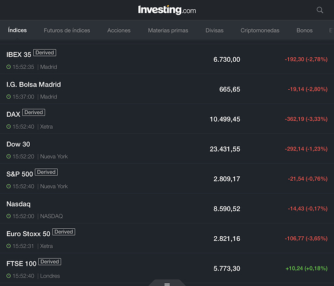
Task: Click the clock icon in FTSE 100 row
Action: click(x=9, y=276)
